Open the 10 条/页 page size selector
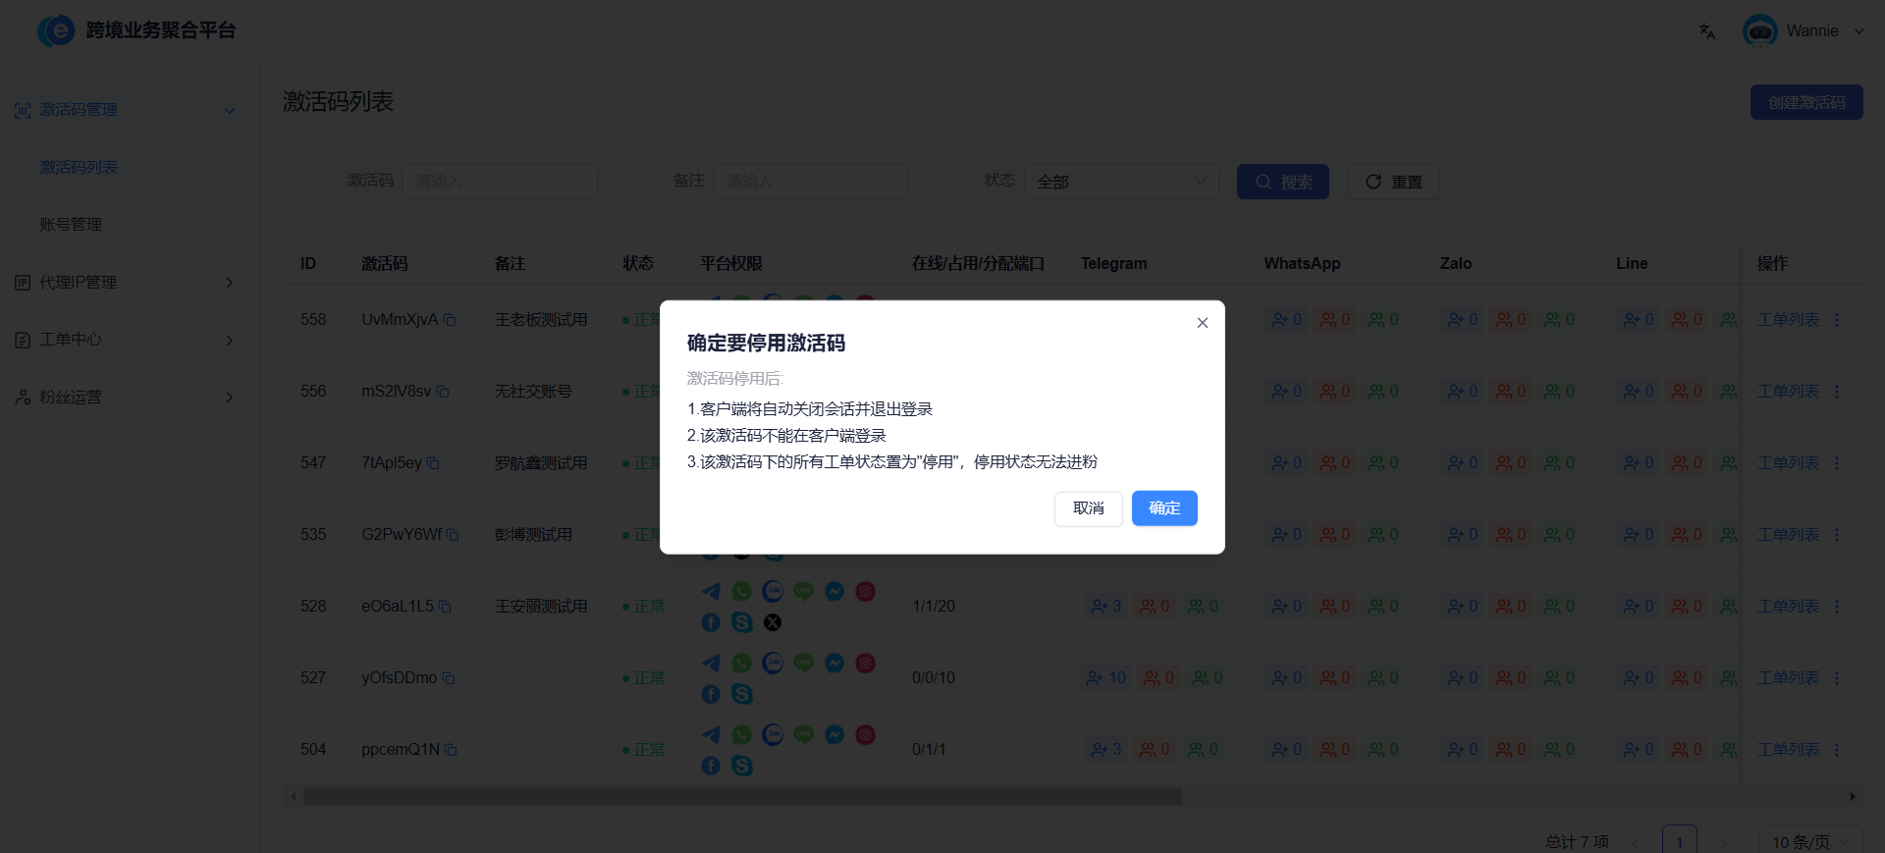Screen dimensions: 1885x853 pos(1808,841)
